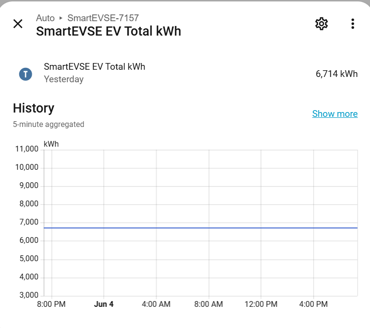Screen dimensions: 370x328
Task: Click the 'Auto' breadcrumb
Action: click(x=45, y=18)
